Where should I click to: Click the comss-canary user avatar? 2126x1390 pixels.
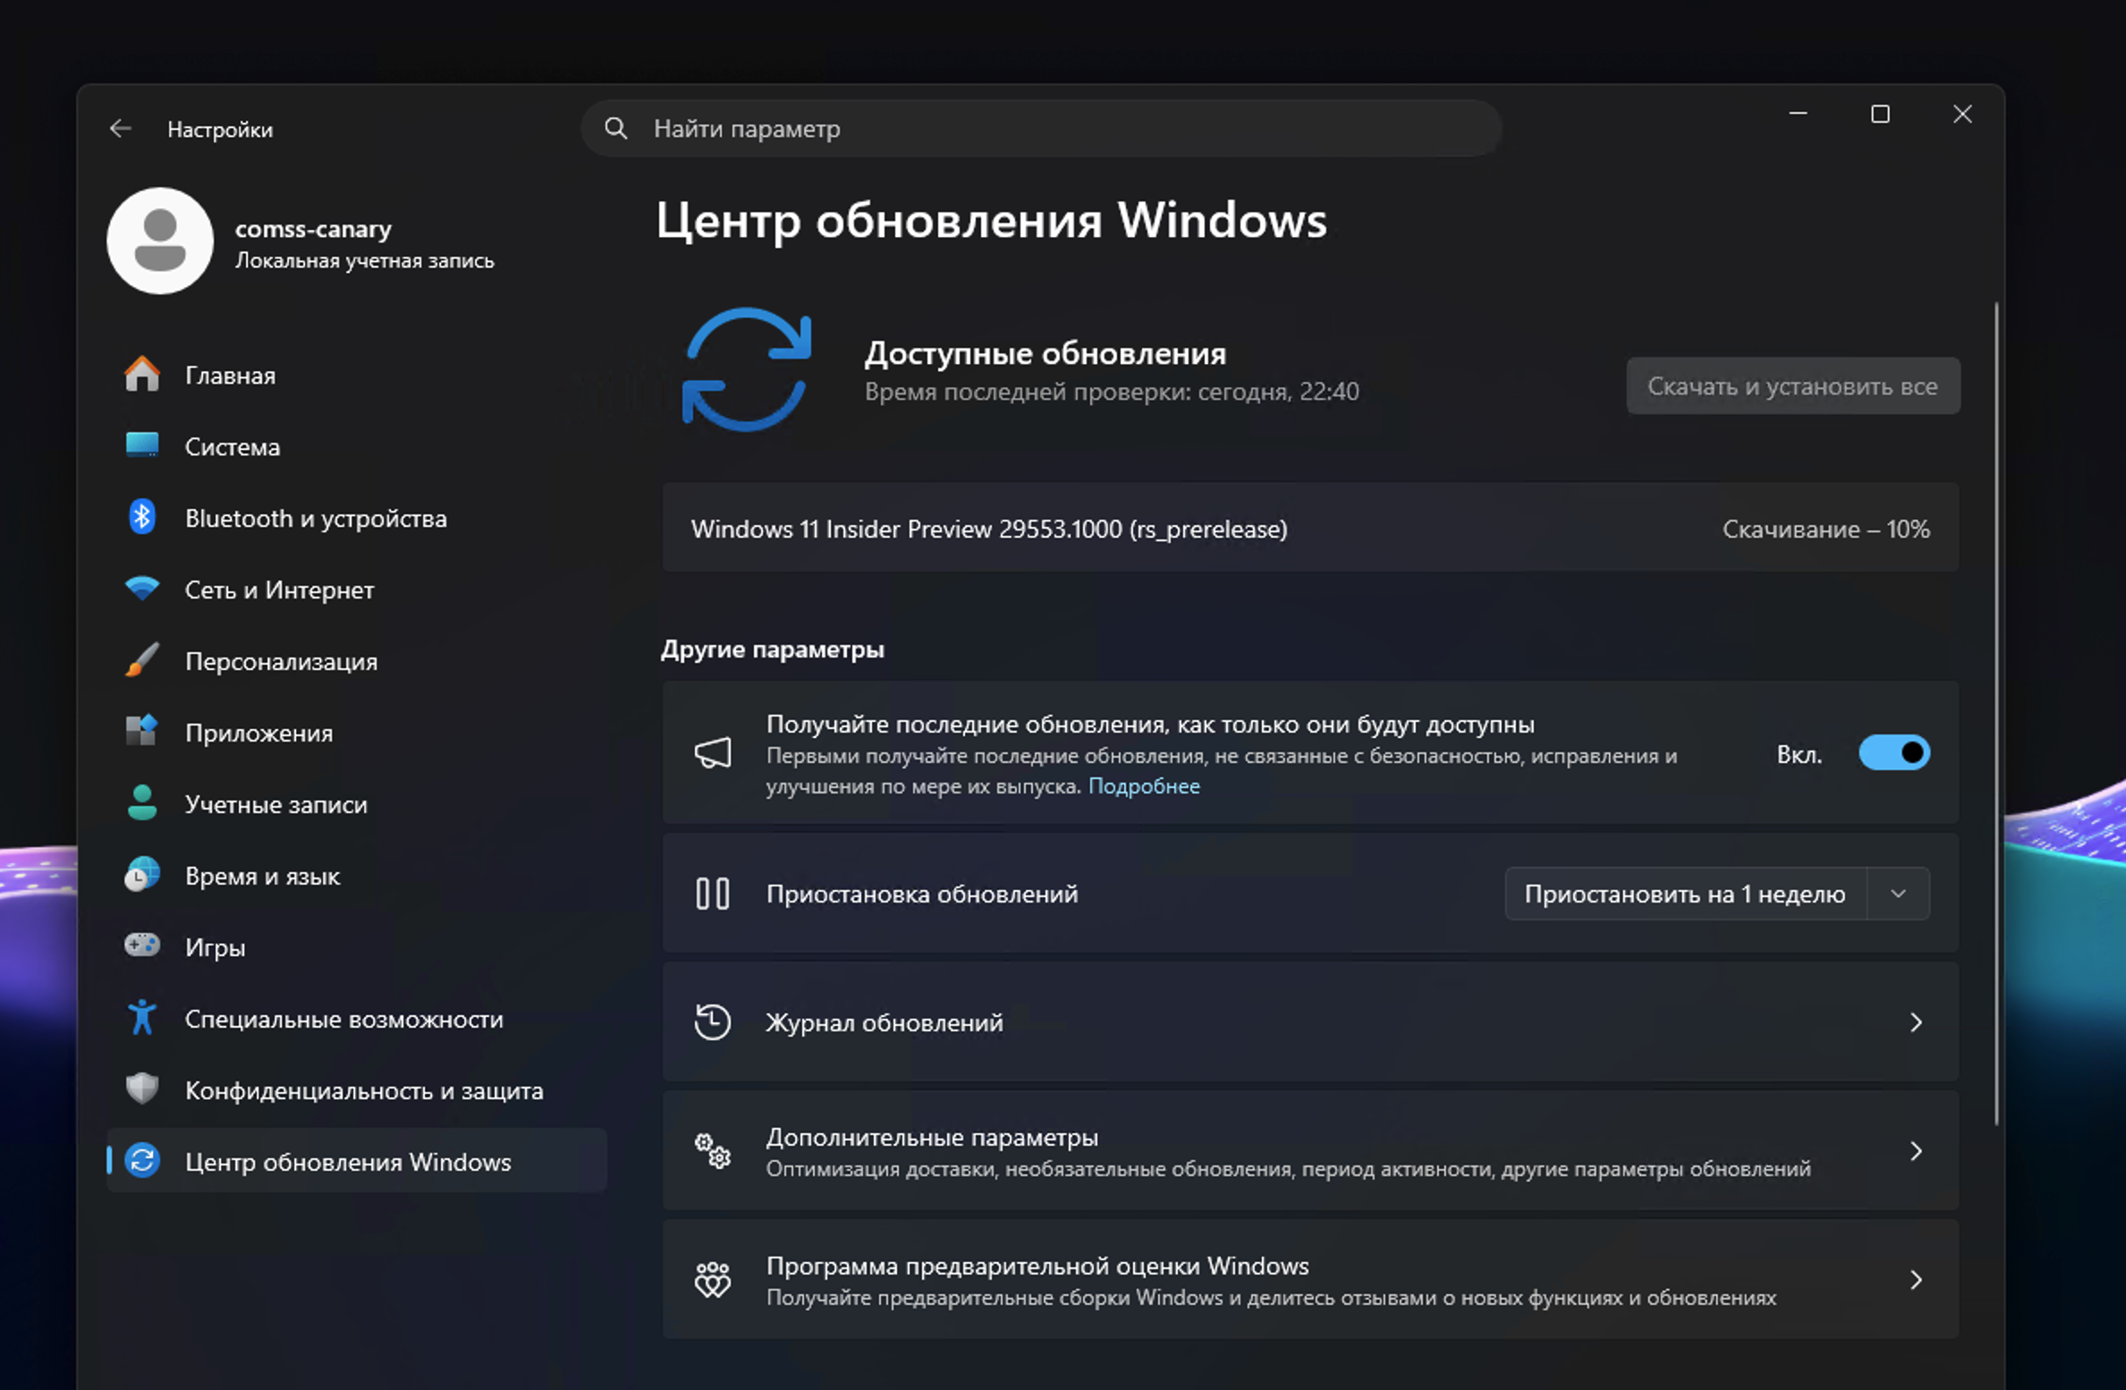[160, 241]
